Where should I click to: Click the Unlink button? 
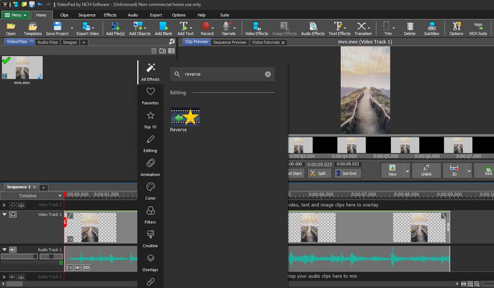[426, 170]
